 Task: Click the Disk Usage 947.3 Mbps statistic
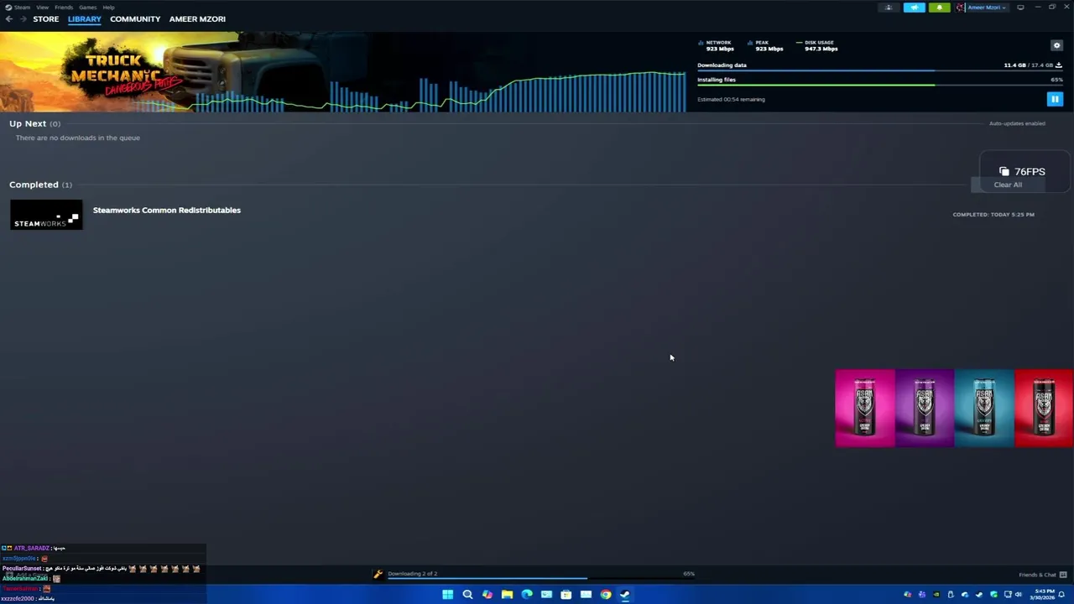pyautogui.click(x=817, y=45)
